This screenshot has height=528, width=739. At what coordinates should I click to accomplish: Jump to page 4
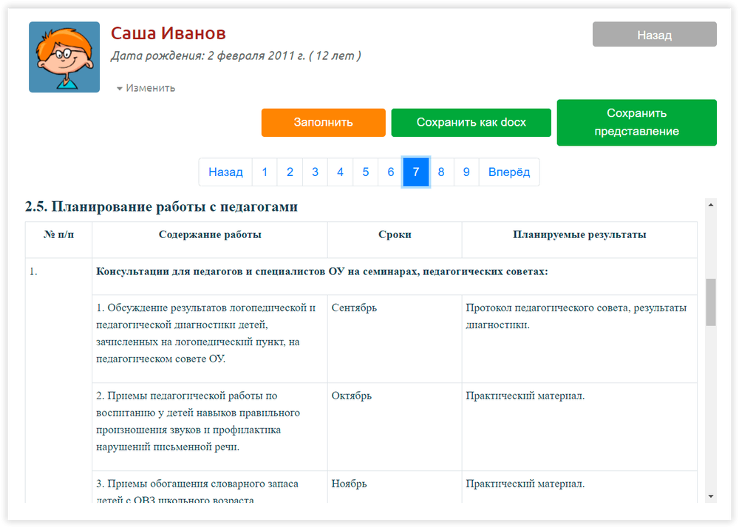(x=340, y=172)
